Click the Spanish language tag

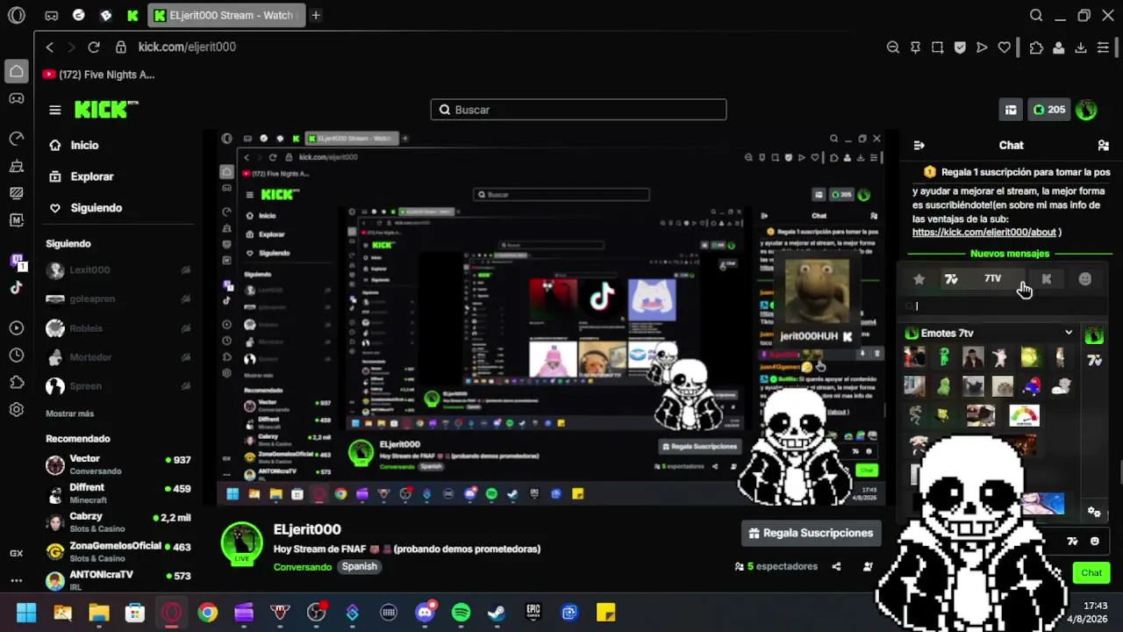click(x=359, y=567)
